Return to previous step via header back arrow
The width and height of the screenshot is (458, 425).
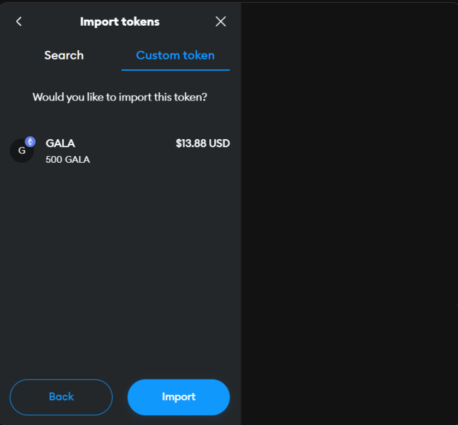tap(19, 21)
